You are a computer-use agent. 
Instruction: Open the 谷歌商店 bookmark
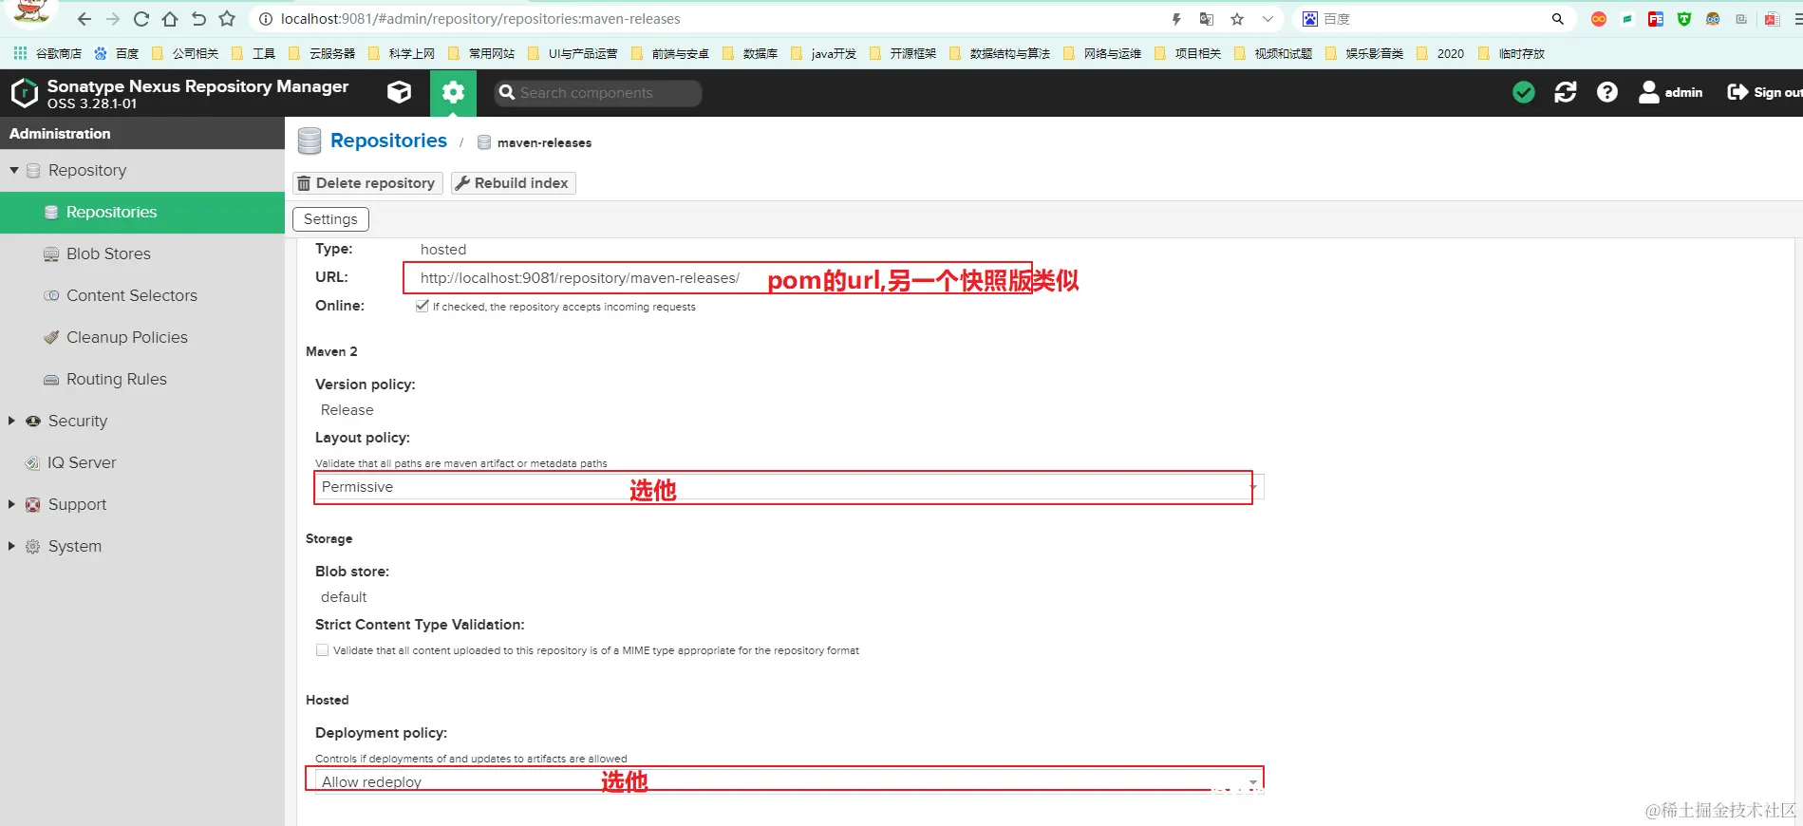tap(48, 53)
